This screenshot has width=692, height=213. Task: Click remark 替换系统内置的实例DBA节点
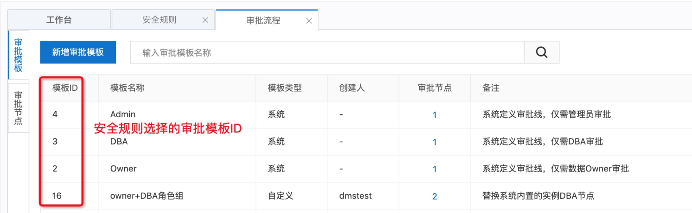[538, 196]
